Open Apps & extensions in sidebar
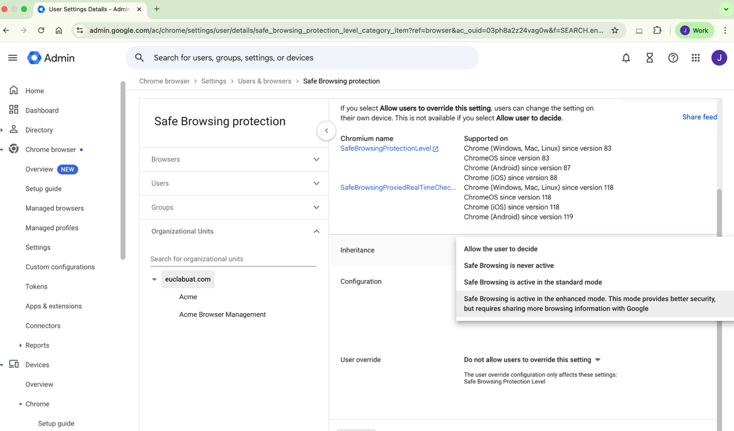This screenshot has height=431, width=734. click(53, 306)
